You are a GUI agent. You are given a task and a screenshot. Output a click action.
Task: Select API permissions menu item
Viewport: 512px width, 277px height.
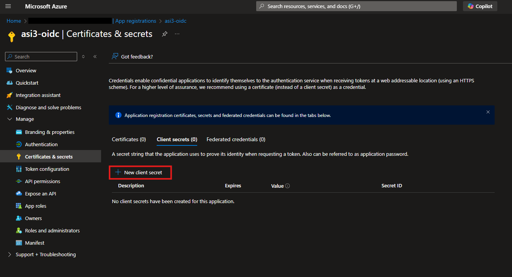click(x=42, y=181)
